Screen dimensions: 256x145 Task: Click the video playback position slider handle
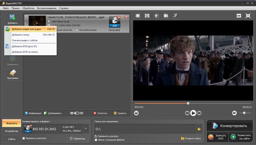coord(188,103)
